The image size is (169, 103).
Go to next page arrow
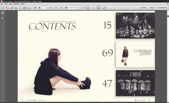click(x=39, y=8)
